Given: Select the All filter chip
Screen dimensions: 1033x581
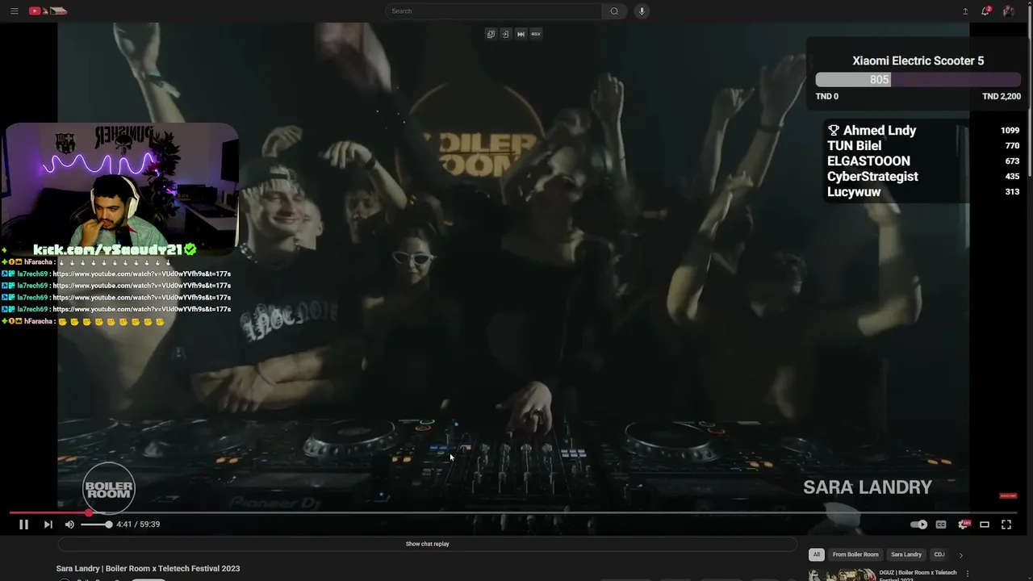Looking at the screenshot, I should [817, 554].
